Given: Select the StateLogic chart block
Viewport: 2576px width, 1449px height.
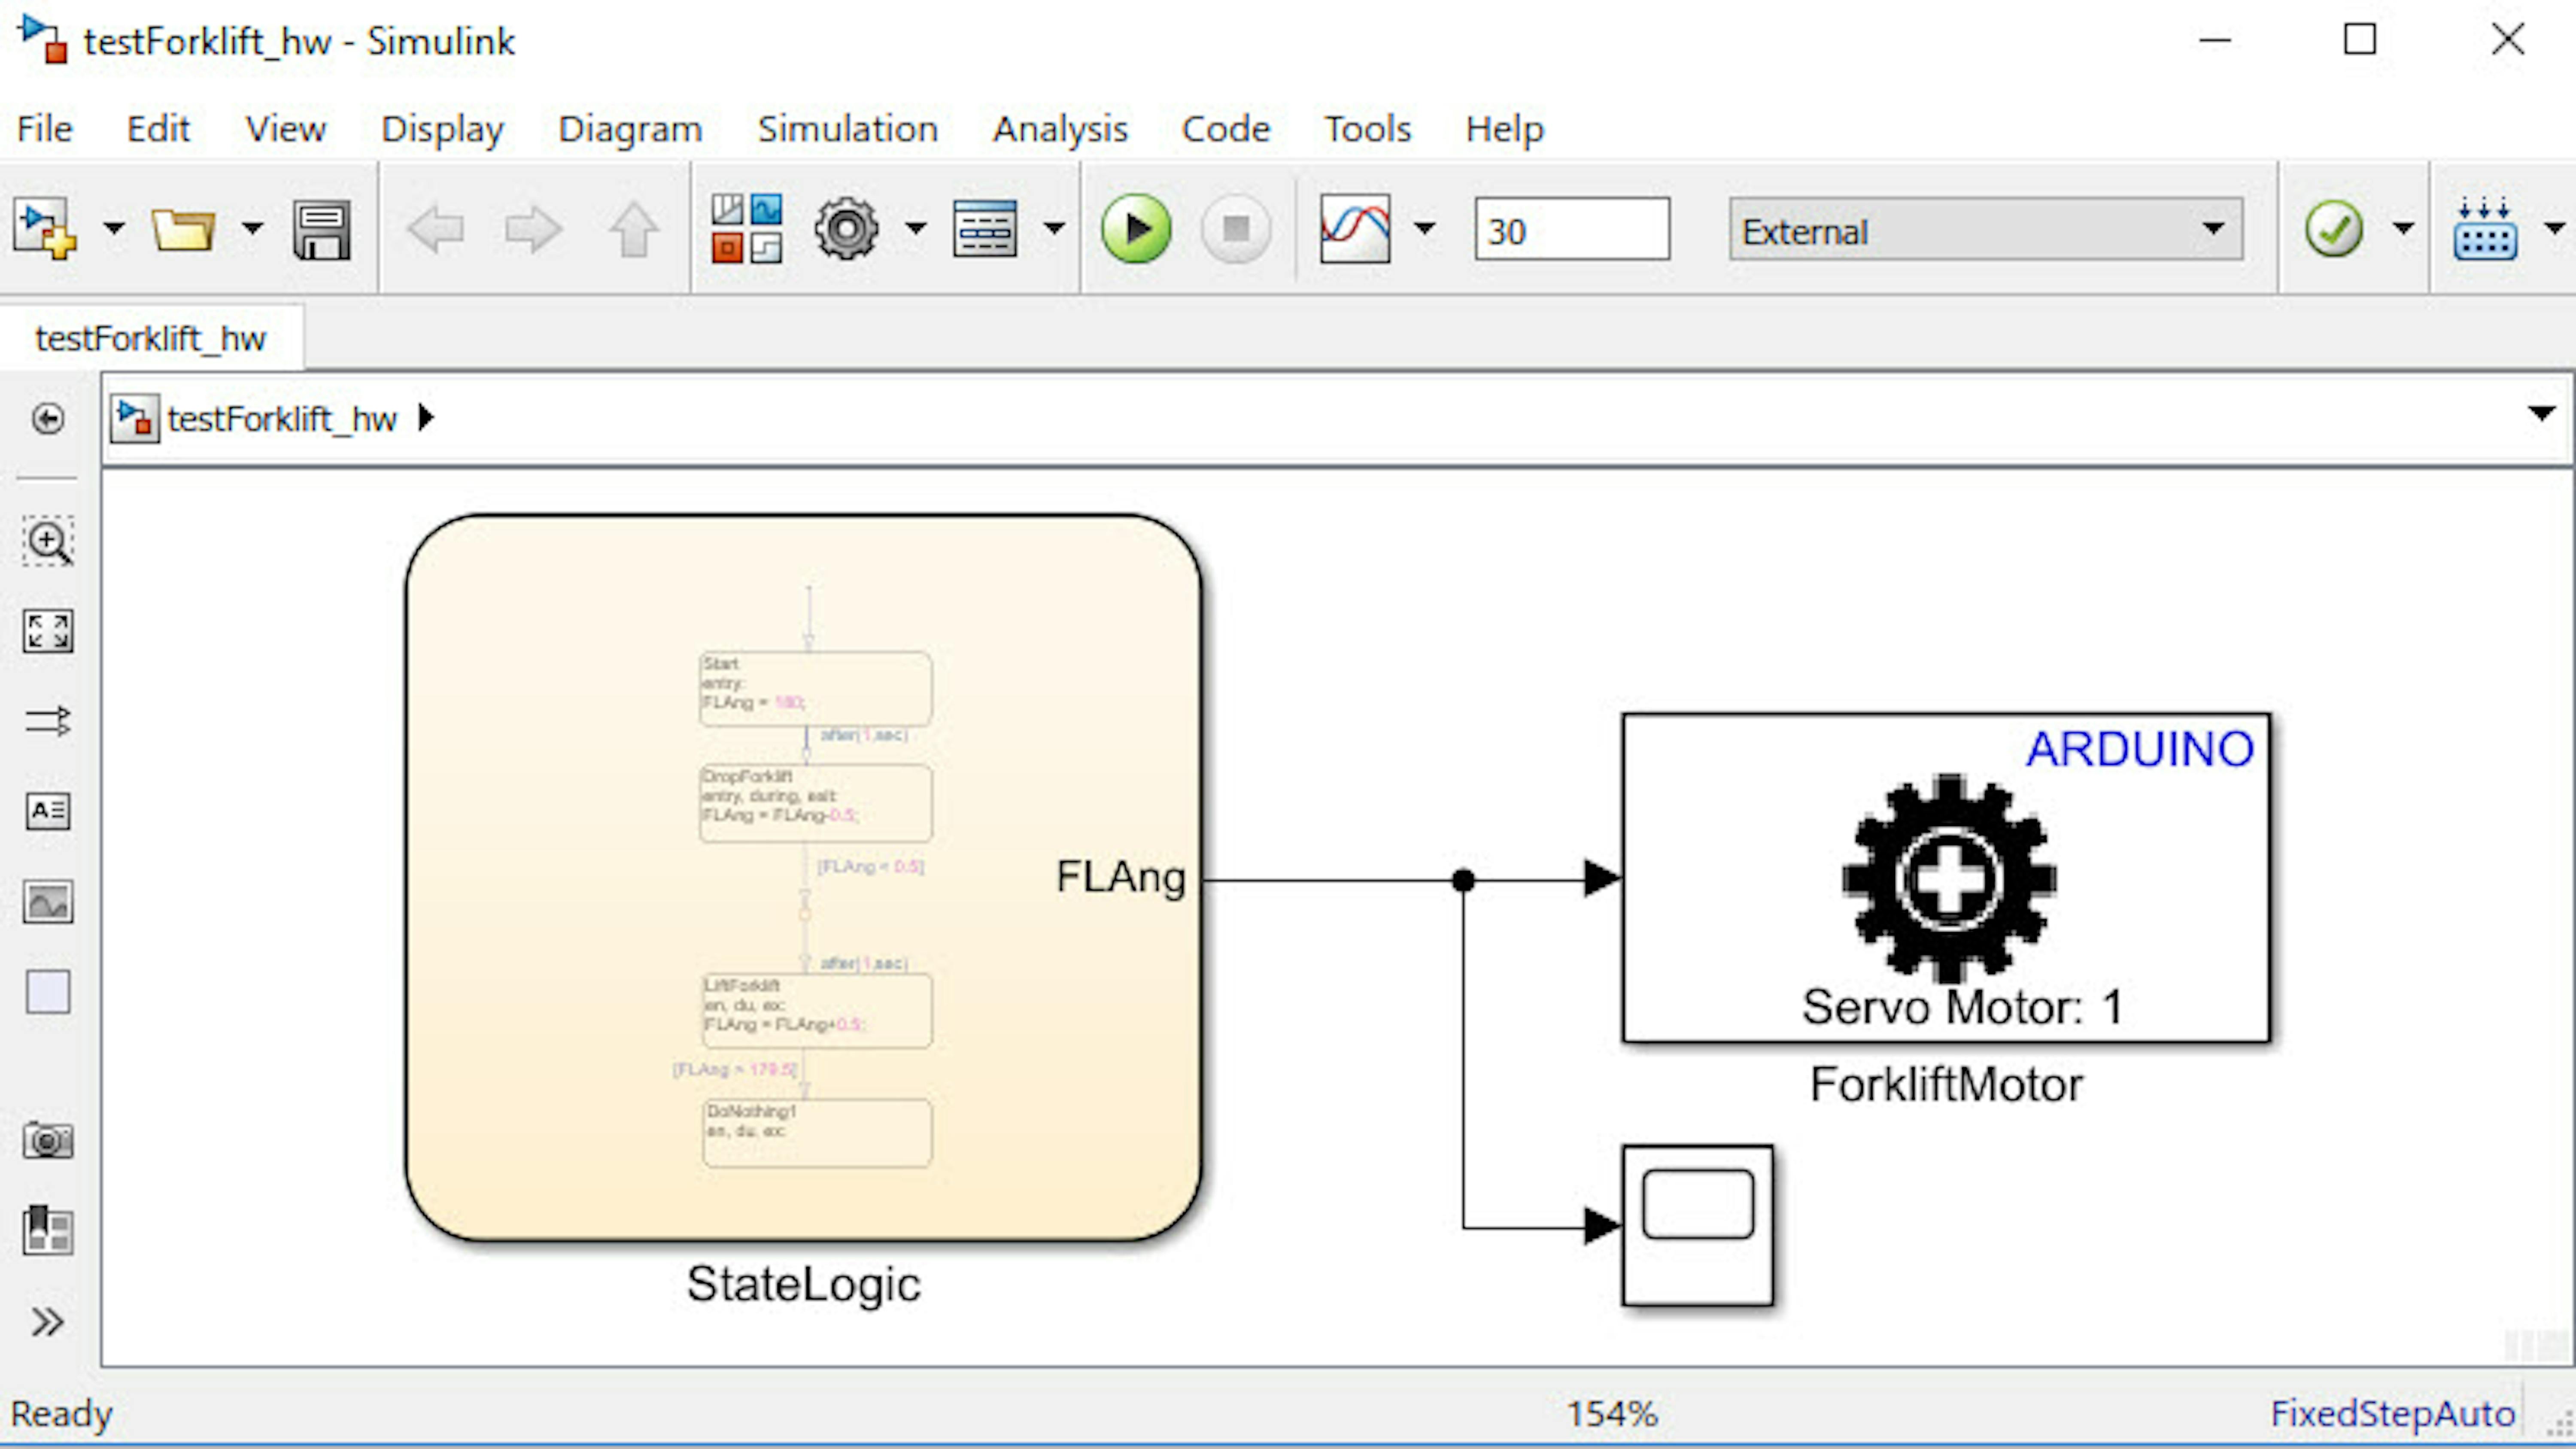Looking at the screenshot, I should [804, 878].
